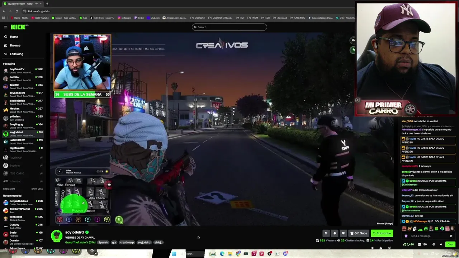Click the theater mode icon beside bell
The image size is (459, 258).
coord(326,233)
